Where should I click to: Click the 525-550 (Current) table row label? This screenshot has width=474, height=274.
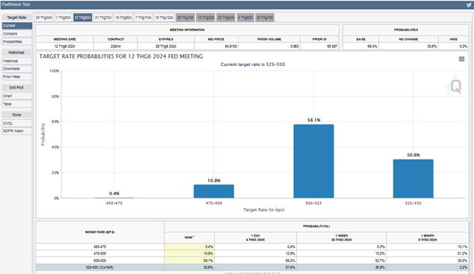pyautogui.click(x=100, y=267)
